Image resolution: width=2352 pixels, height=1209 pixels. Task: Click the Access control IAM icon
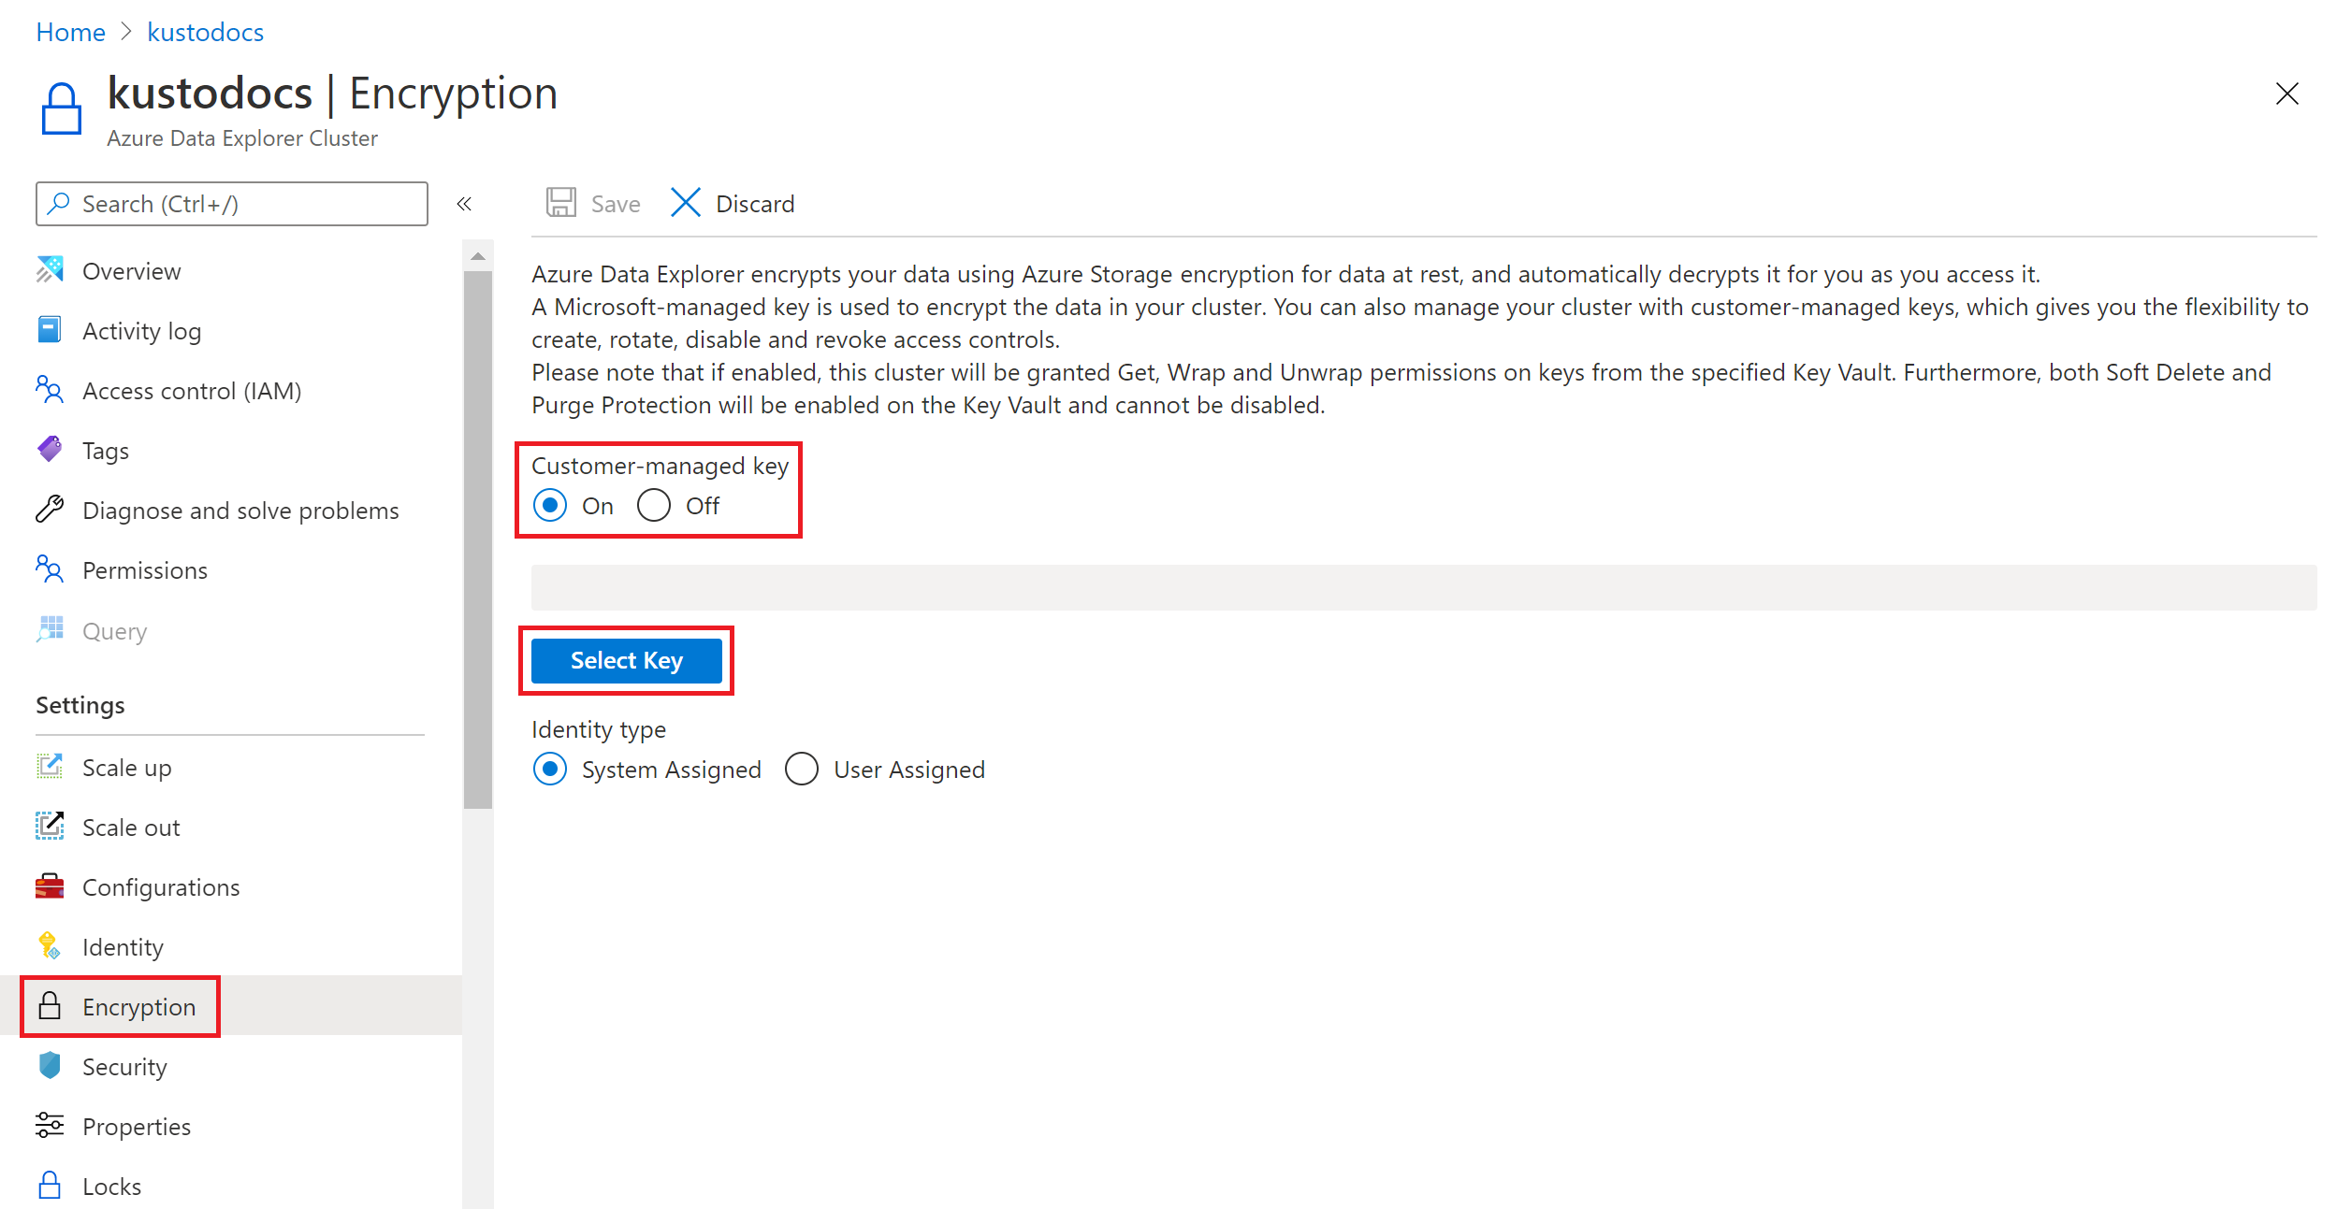52,390
